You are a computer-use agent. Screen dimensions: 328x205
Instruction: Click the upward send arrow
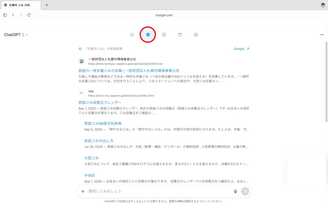click(245, 191)
